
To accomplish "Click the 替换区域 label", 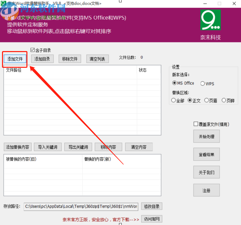I will (180, 93).
